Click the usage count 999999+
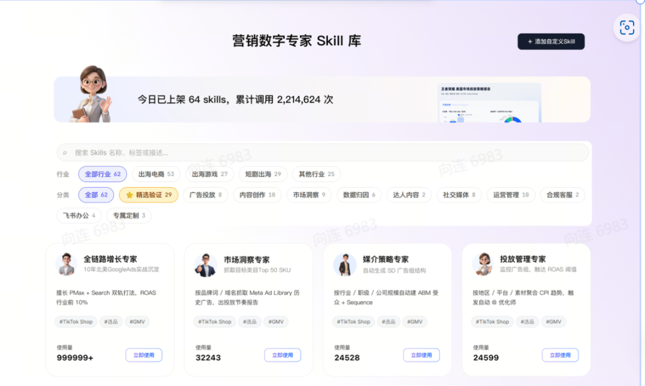The height and width of the screenshot is (386, 645). coord(75,358)
